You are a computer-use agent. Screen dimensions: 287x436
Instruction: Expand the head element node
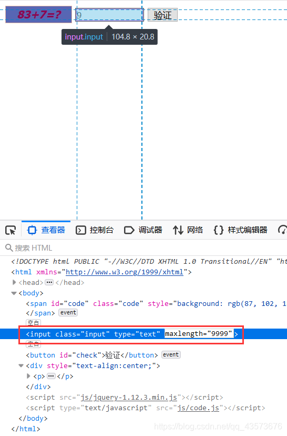point(14,282)
